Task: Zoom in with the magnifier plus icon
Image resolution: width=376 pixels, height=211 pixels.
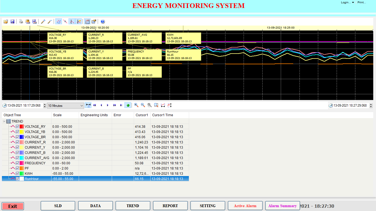Action: click(136, 105)
